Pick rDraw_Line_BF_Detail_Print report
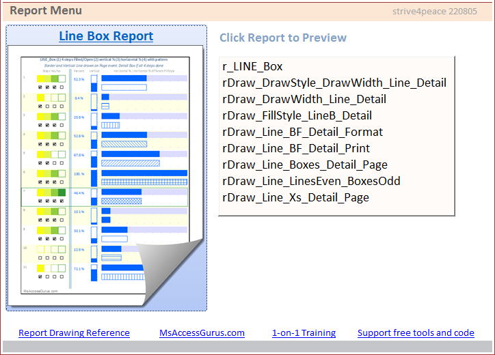Image resolution: width=495 pixels, height=355 pixels. click(x=336, y=149)
